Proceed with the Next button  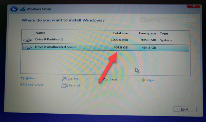tap(185, 109)
